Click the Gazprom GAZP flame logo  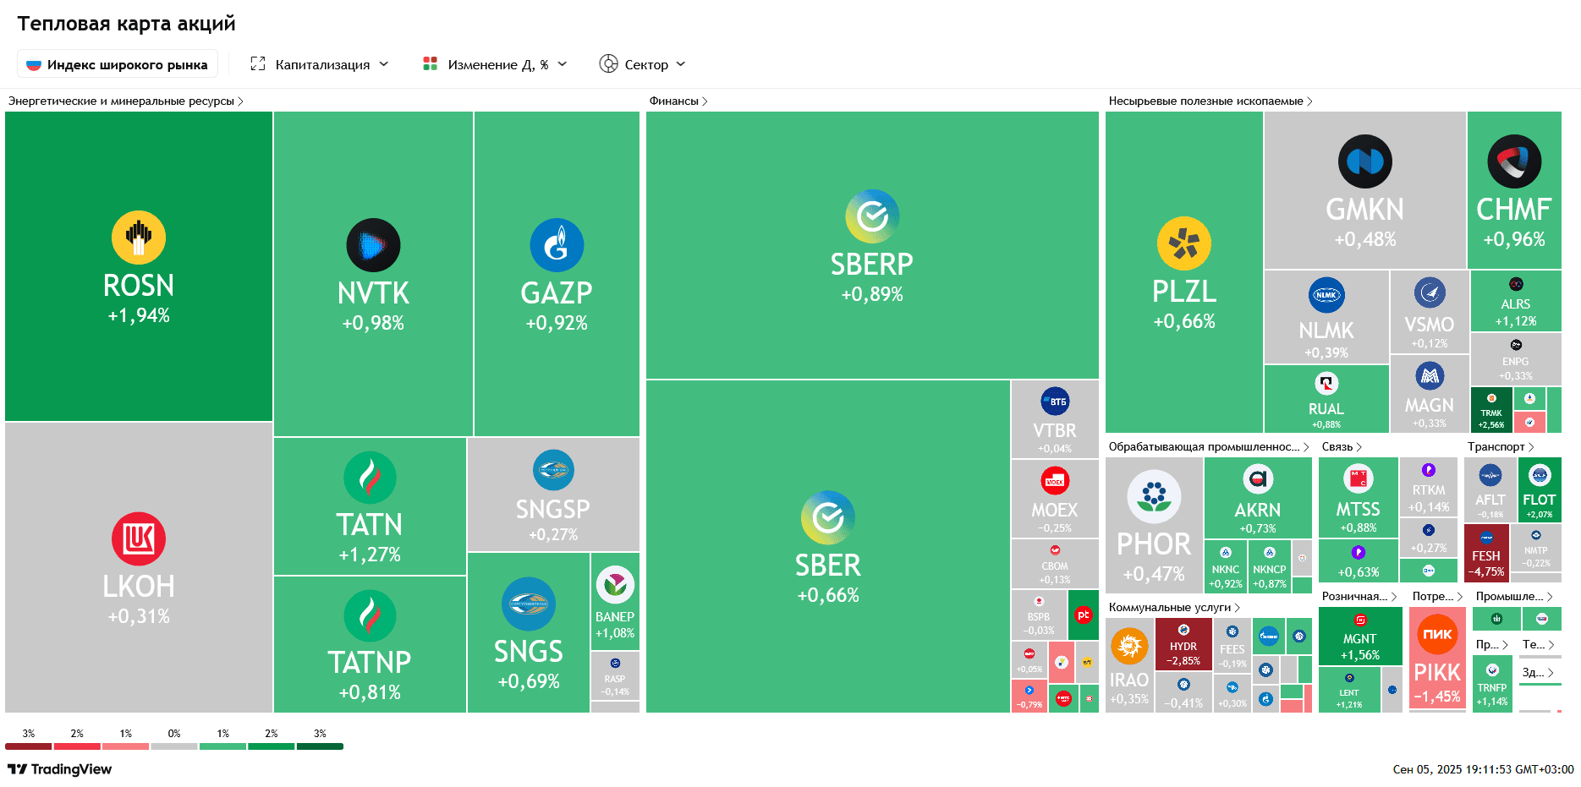pyautogui.click(x=557, y=245)
